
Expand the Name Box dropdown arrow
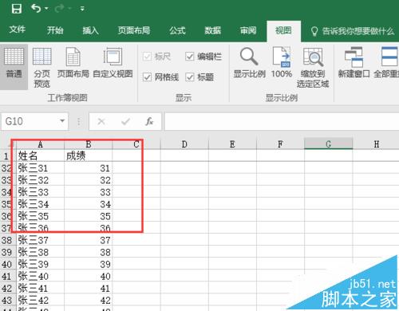click(62, 121)
